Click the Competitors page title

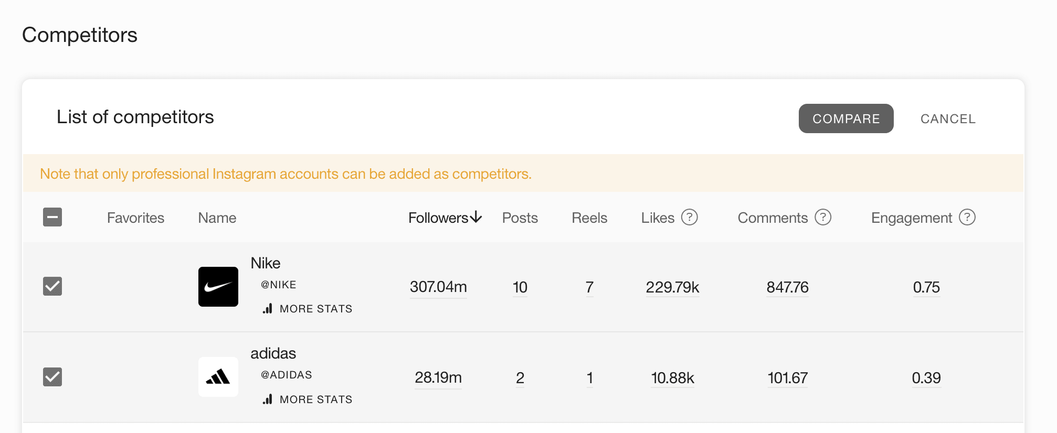click(80, 35)
